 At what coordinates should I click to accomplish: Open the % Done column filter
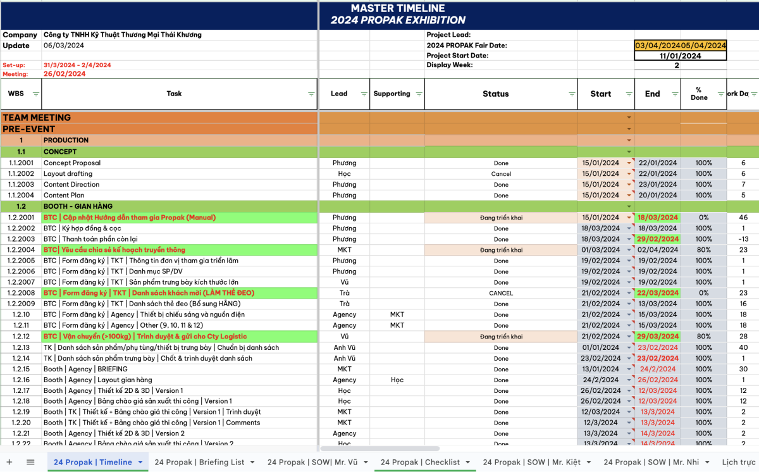click(721, 94)
